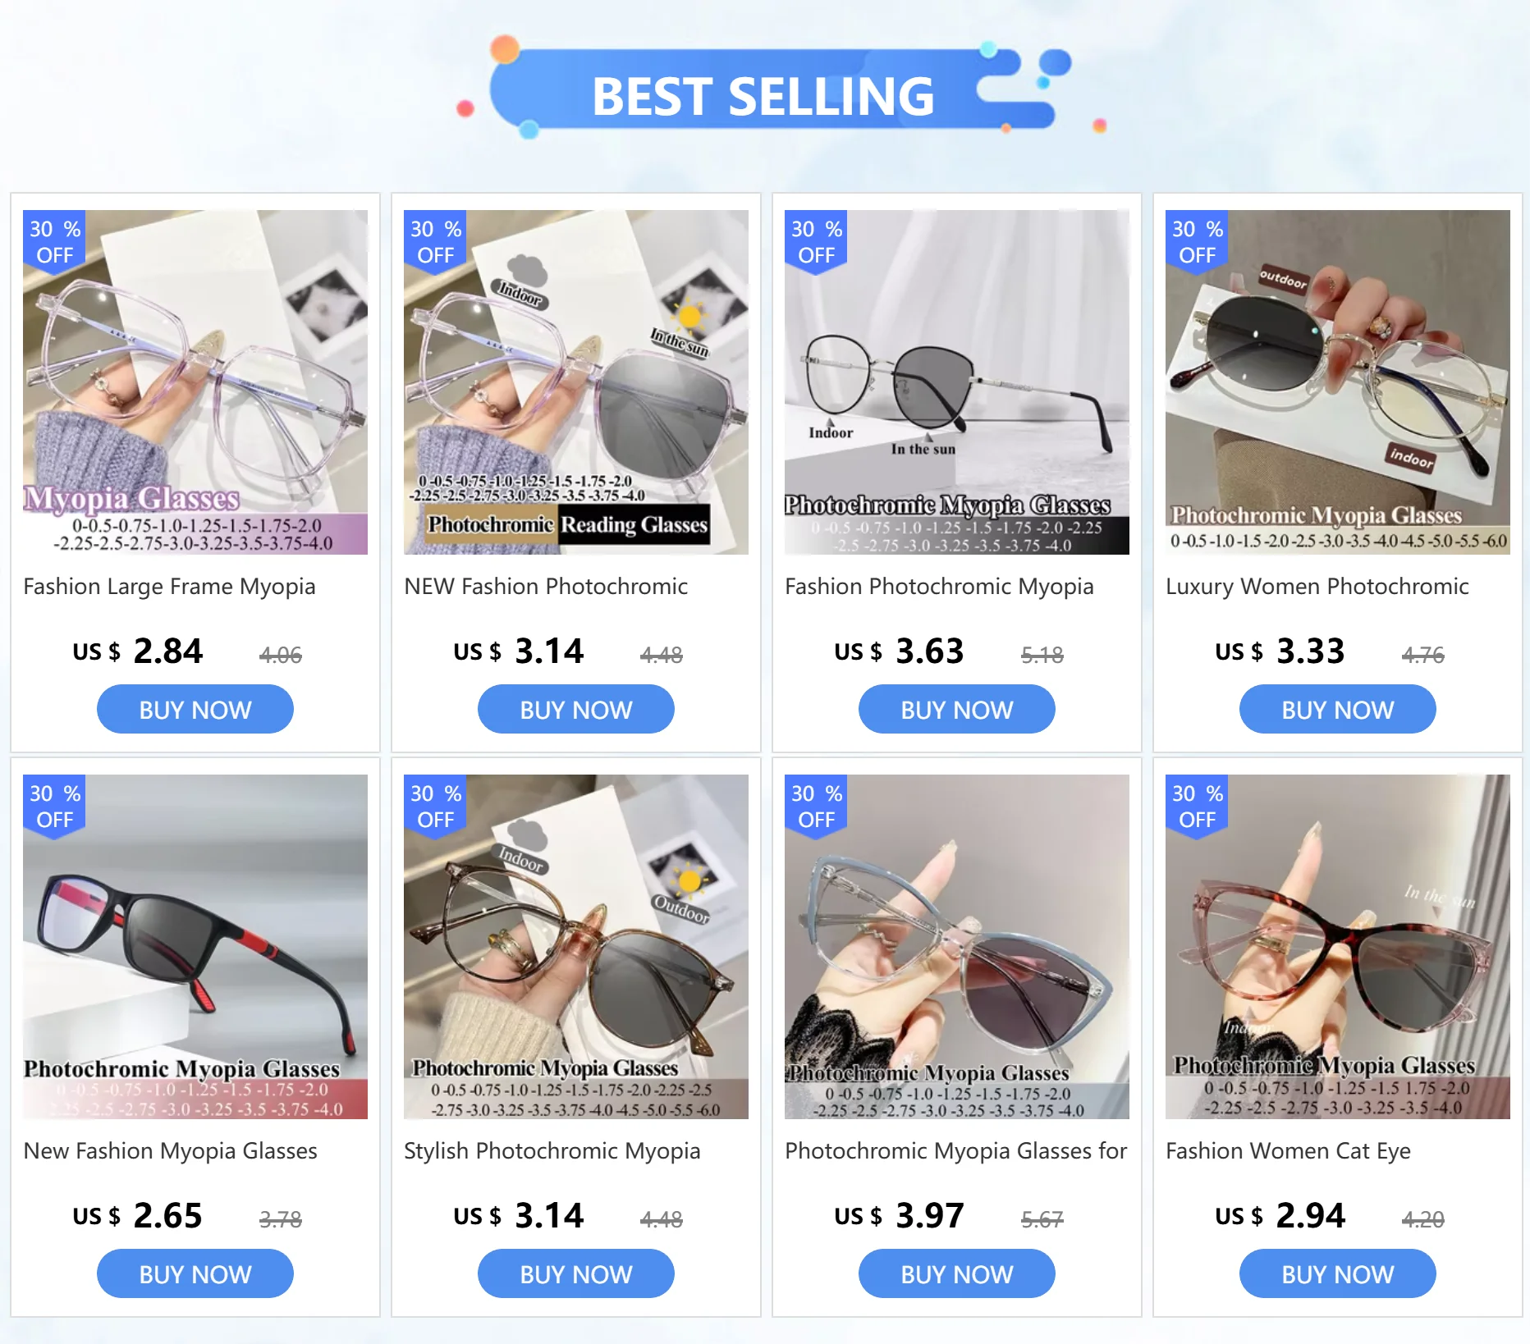
Task: Click the Fashion Large Frame Myopia title
Action: pos(169,587)
